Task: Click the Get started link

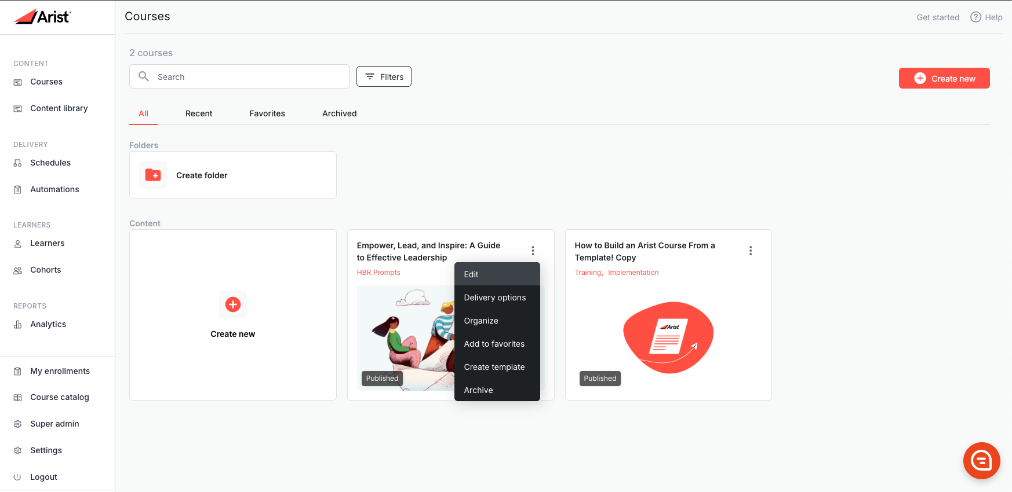Action: [938, 17]
